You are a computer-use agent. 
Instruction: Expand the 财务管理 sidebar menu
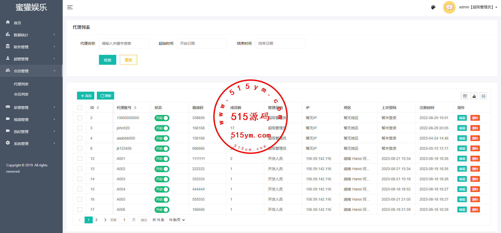click(x=31, y=47)
